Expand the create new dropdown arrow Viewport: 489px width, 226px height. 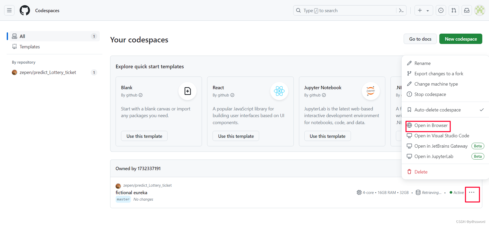428,11
